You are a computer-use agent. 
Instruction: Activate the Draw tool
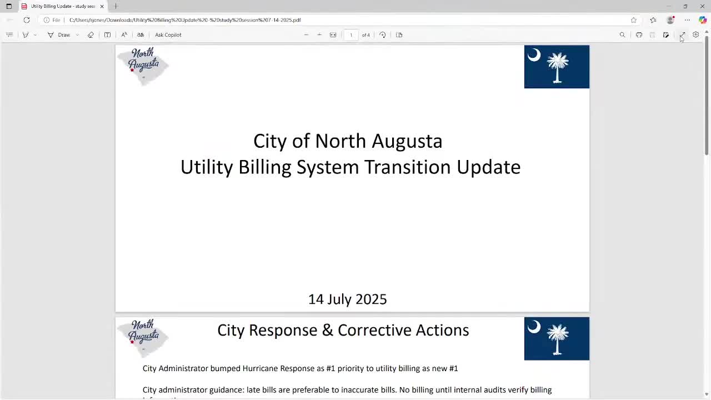pyautogui.click(x=59, y=34)
